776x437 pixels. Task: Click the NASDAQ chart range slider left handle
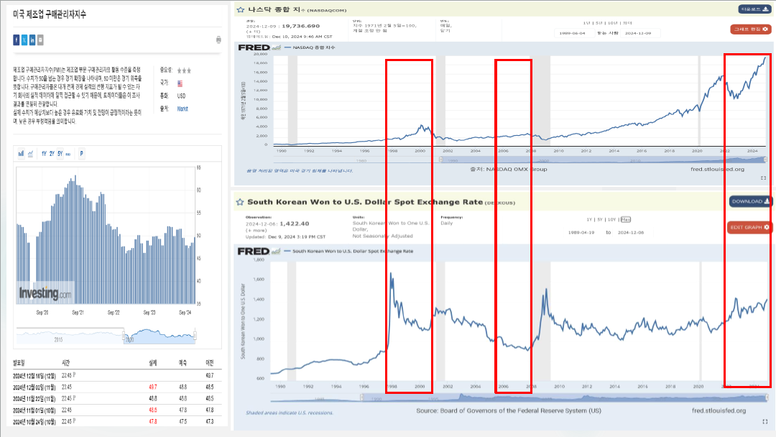pyautogui.click(x=441, y=160)
